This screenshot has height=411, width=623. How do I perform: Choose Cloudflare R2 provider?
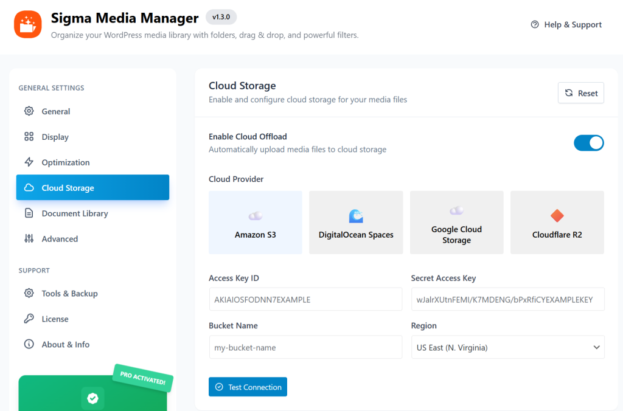pos(557,222)
